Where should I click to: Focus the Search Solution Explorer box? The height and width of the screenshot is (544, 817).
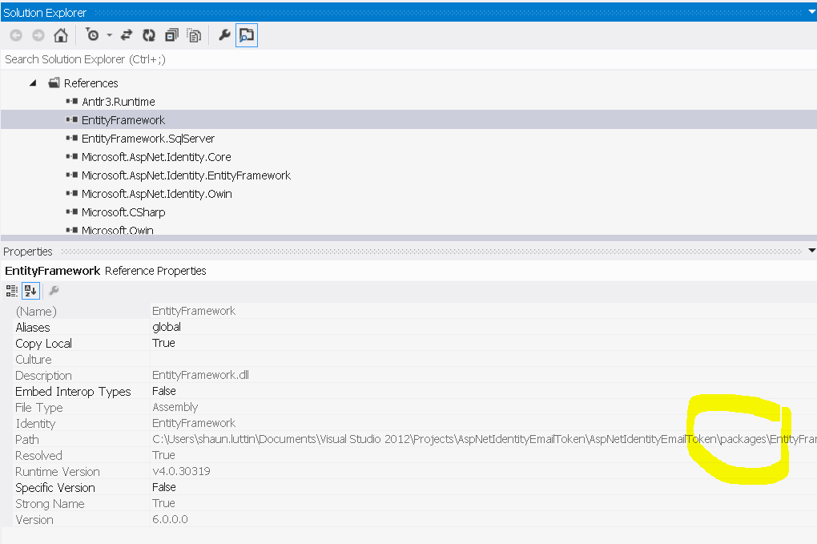pos(408,59)
